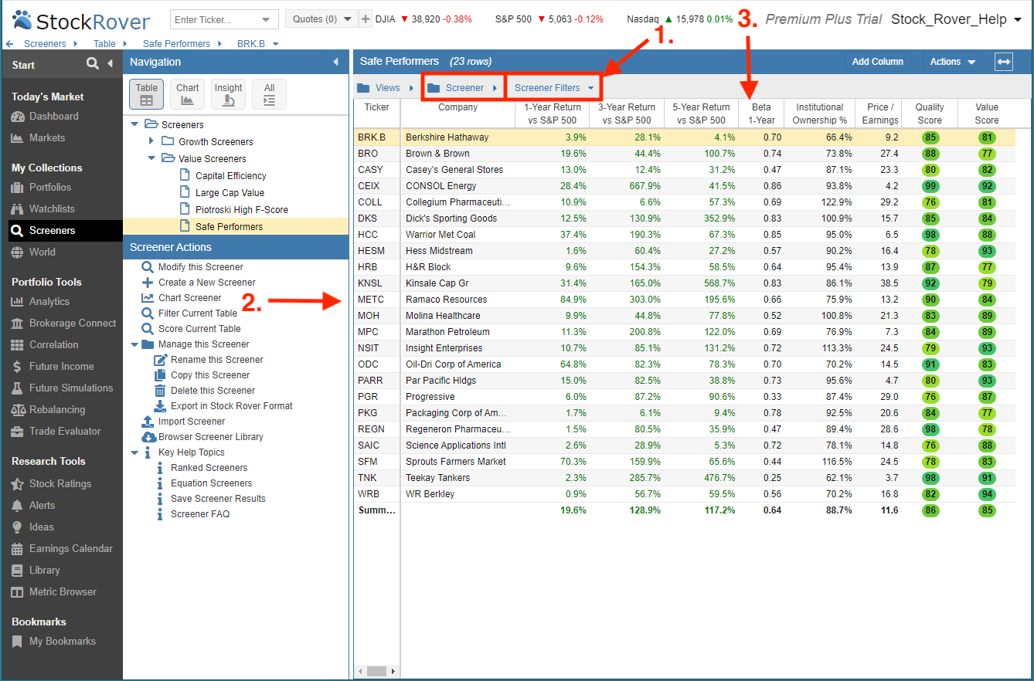
Task: Click Delete this Screener
Action: click(x=213, y=391)
